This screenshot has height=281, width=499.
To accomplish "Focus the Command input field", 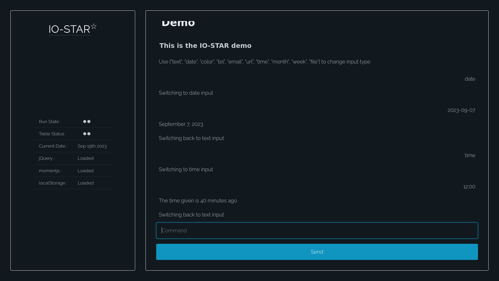I will (x=317, y=230).
